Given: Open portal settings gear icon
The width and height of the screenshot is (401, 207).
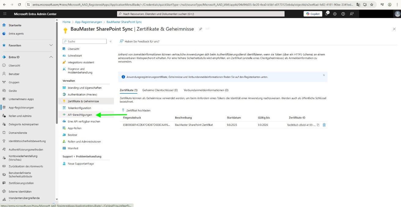Looking at the screenshot, I should pos(335,14).
